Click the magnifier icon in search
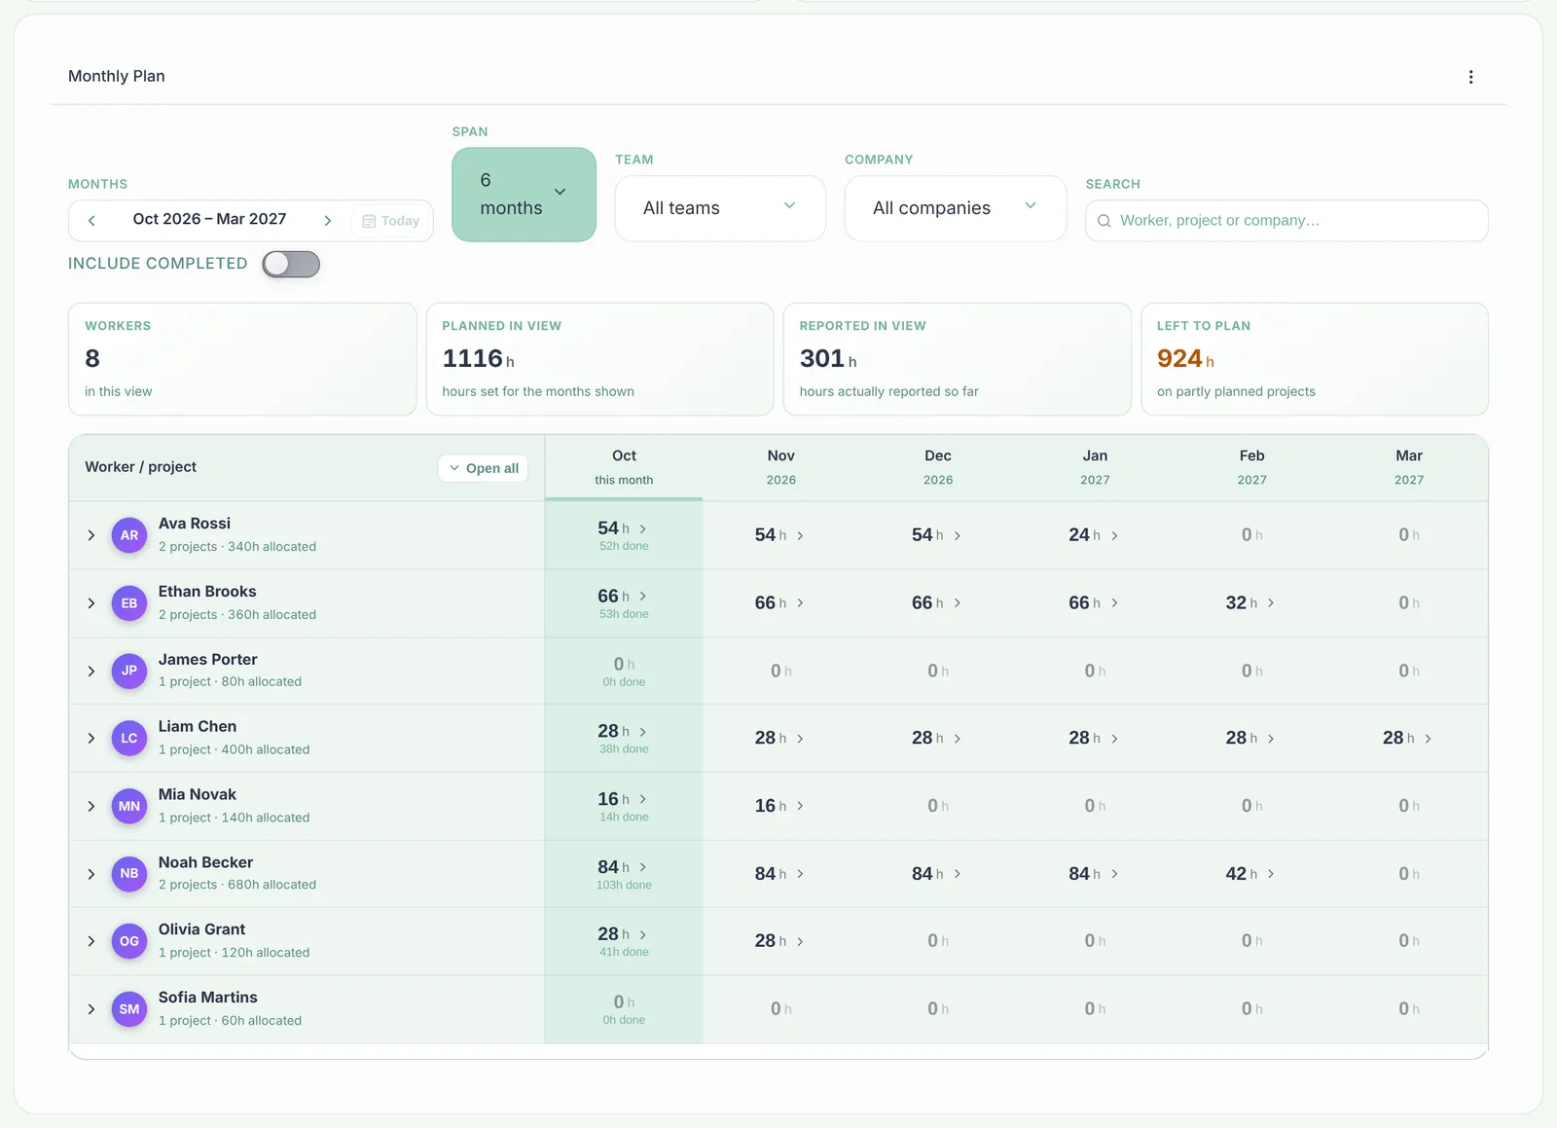Image resolution: width=1557 pixels, height=1128 pixels. [x=1104, y=221]
